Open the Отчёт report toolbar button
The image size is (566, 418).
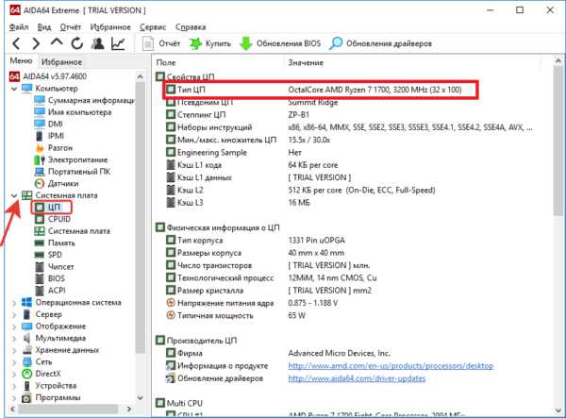click(161, 43)
